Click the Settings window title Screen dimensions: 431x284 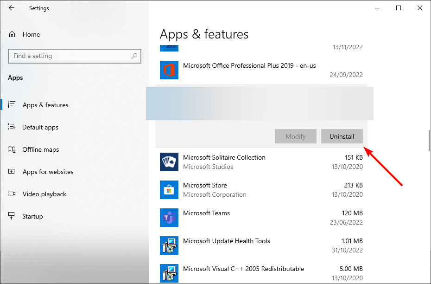tap(39, 8)
